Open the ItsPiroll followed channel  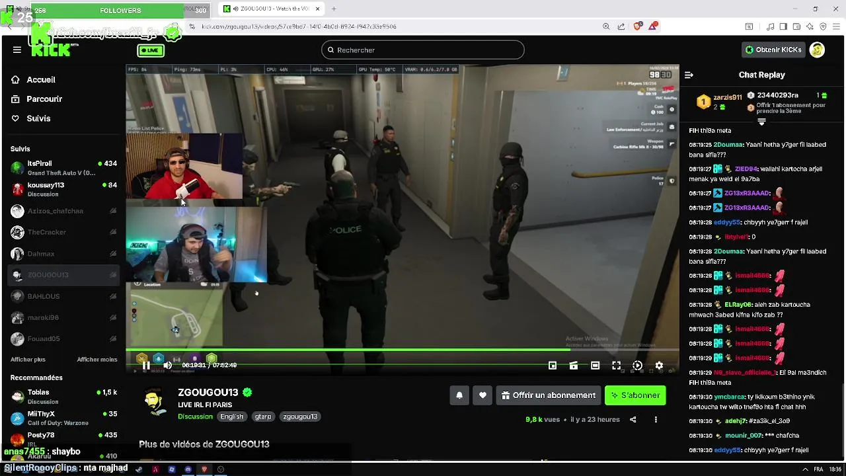(x=63, y=168)
